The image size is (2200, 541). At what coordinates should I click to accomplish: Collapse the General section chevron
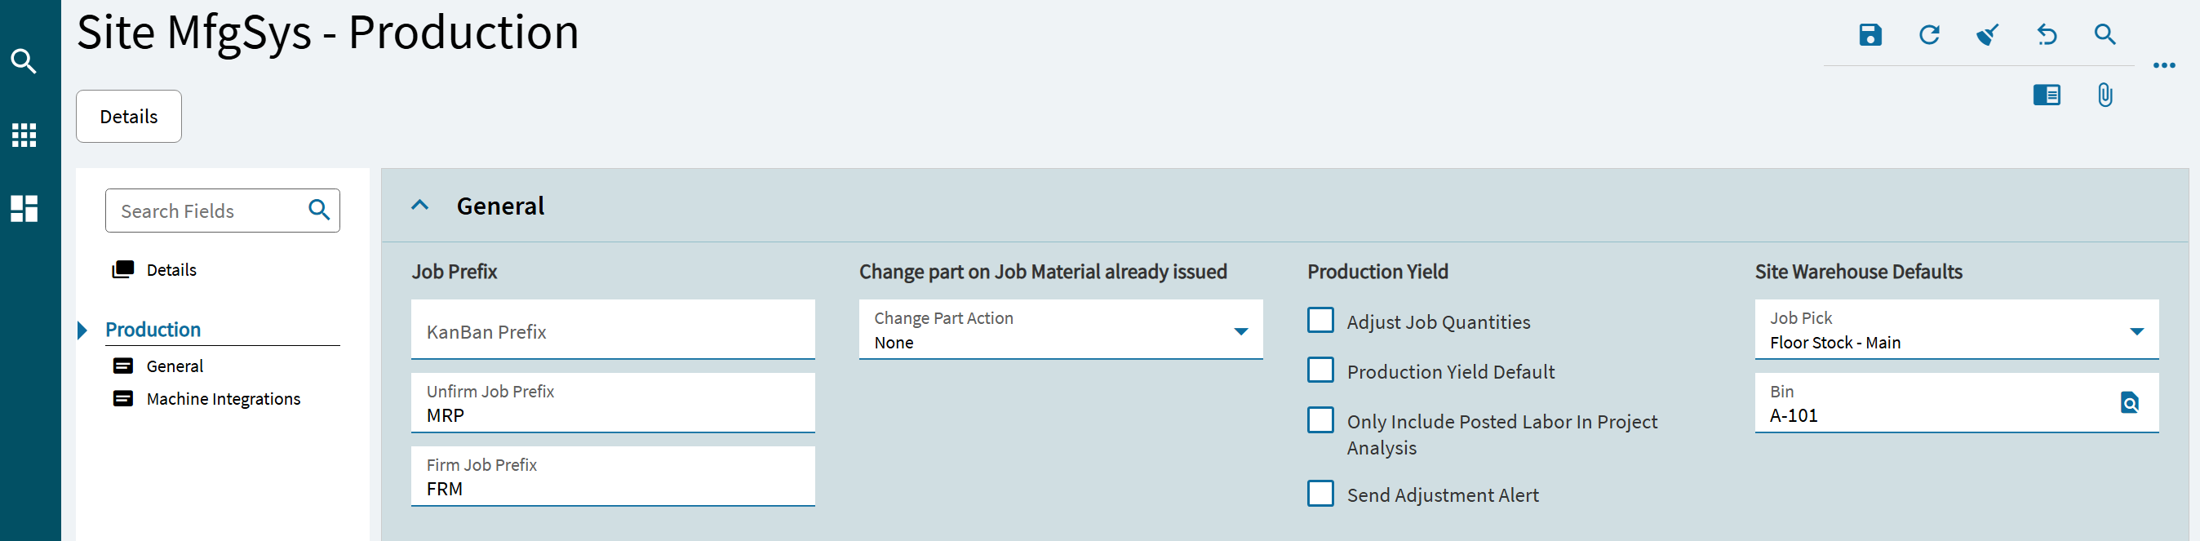(x=419, y=205)
